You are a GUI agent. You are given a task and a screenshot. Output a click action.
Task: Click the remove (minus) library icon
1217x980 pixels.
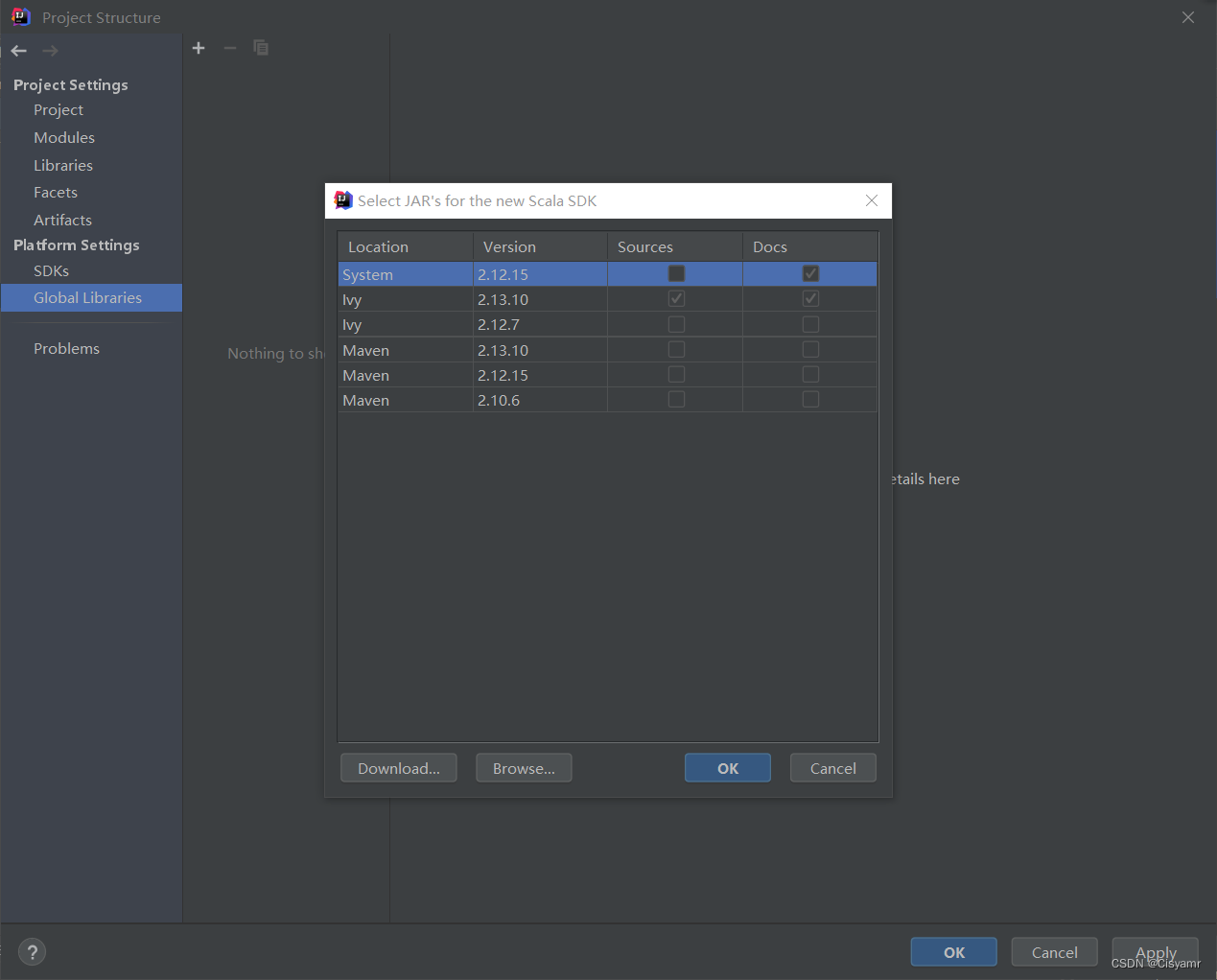[229, 48]
